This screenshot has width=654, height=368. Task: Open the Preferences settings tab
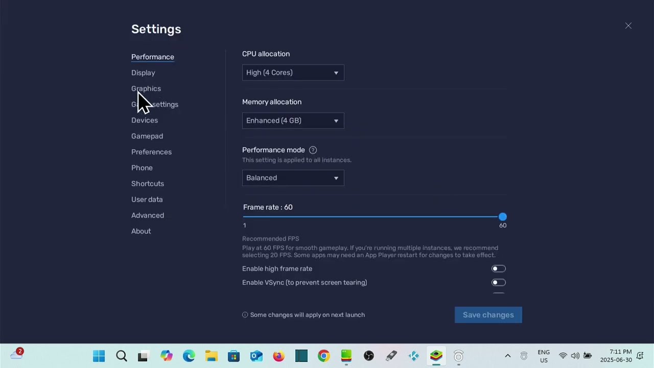tap(151, 152)
